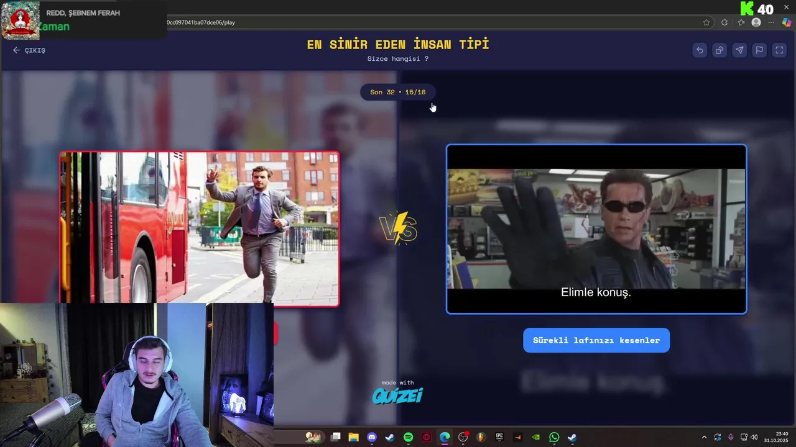Click the undo last choice button
The width and height of the screenshot is (796, 447).
pos(700,50)
